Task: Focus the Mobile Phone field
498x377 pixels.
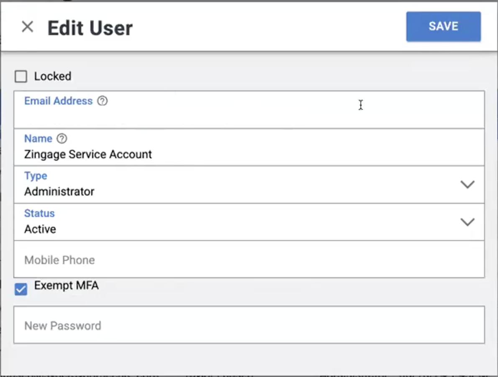Action: click(249, 260)
